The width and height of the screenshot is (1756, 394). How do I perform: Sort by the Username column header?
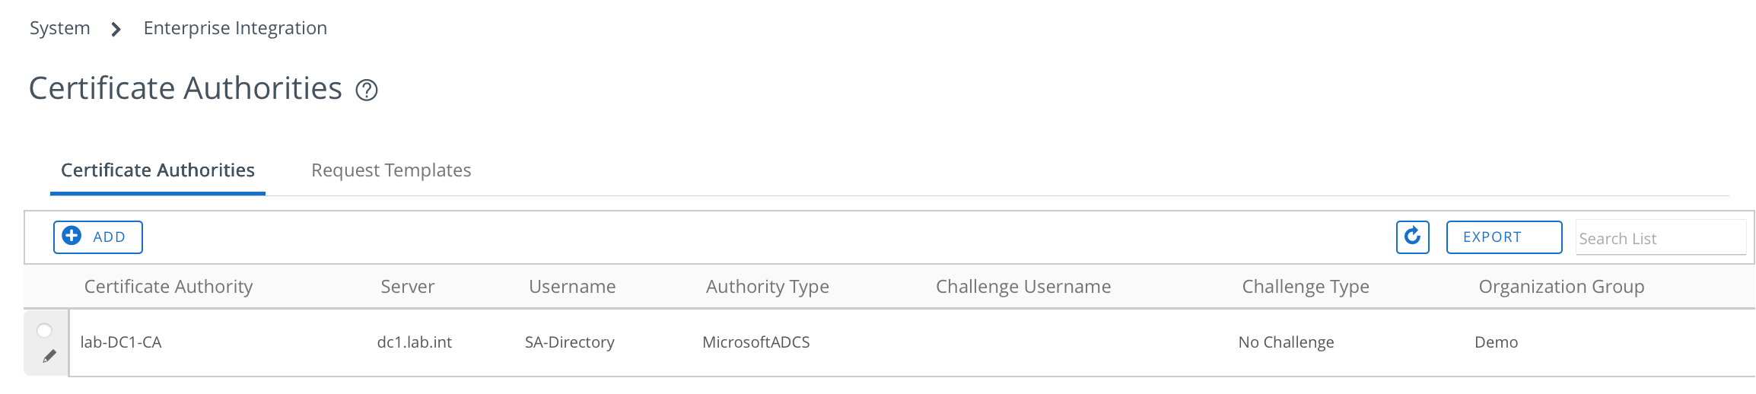pyautogui.click(x=572, y=287)
